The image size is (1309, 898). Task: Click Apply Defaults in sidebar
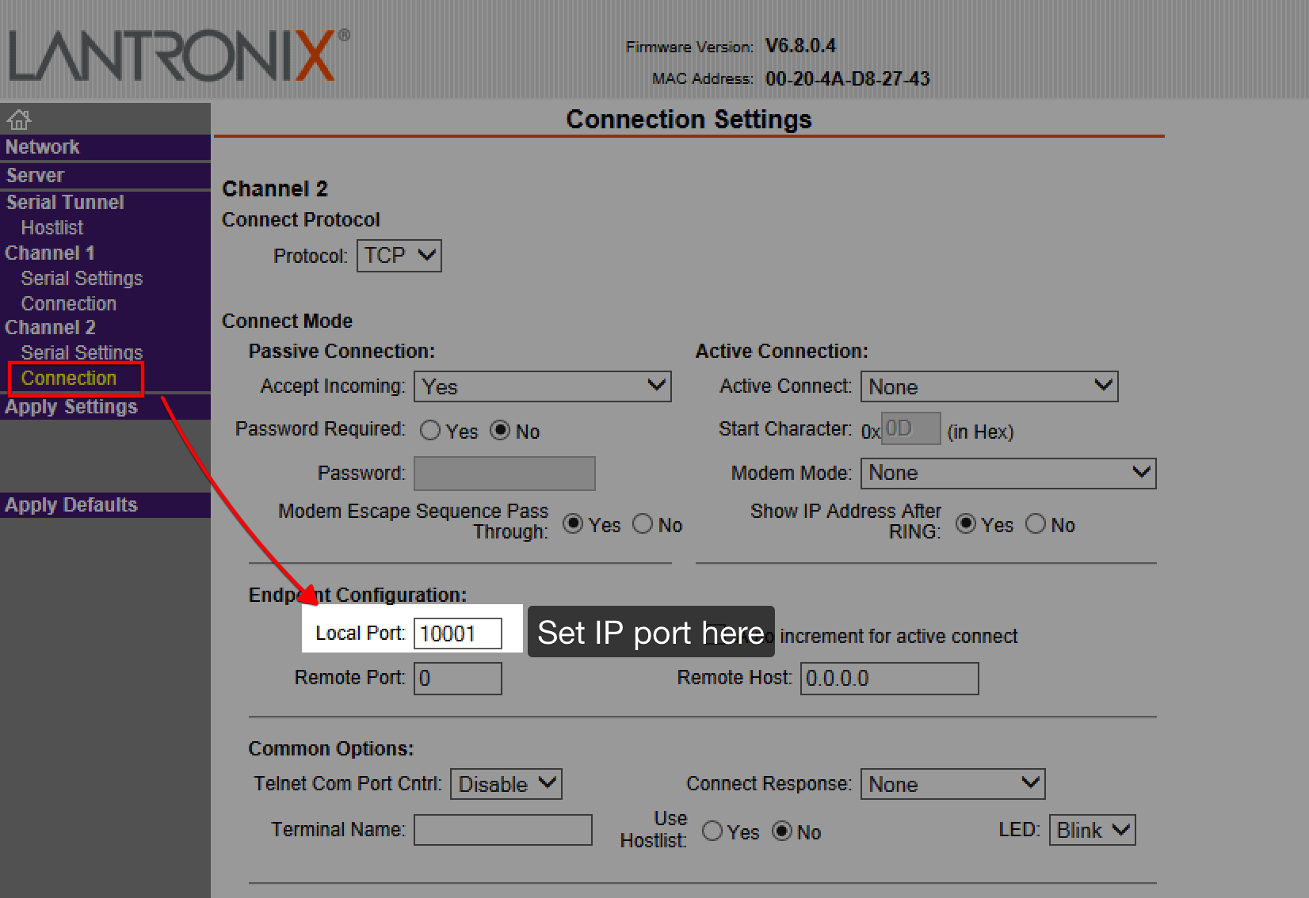pos(71,505)
